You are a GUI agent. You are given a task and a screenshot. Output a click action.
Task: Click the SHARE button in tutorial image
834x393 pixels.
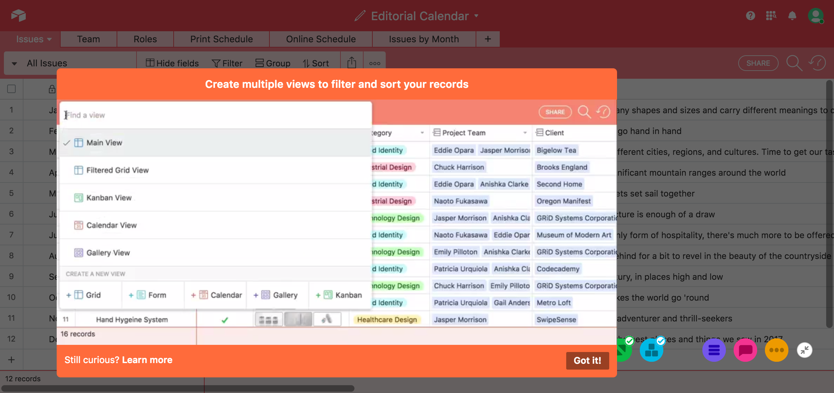click(555, 112)
